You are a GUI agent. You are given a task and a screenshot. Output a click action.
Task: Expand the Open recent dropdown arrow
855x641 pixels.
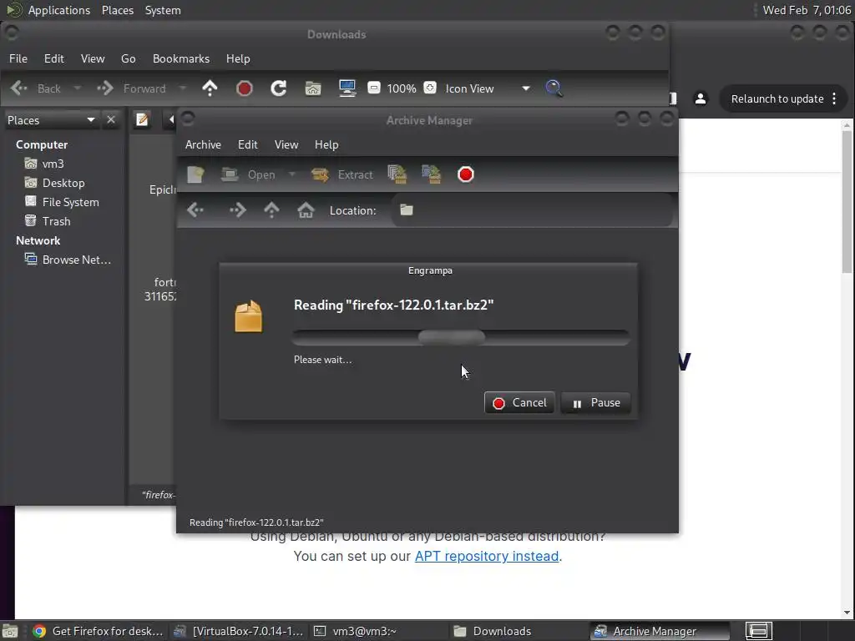tap(291, 174)
